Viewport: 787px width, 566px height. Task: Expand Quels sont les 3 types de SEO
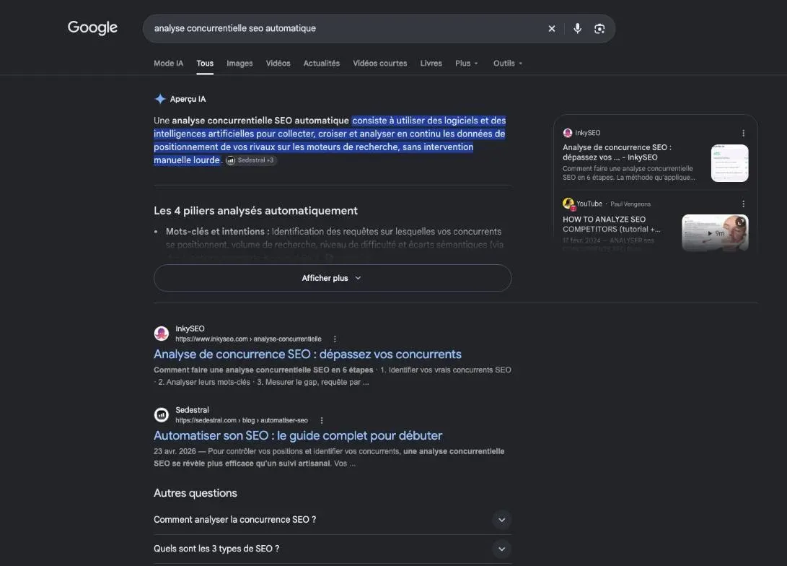[333, 549]
